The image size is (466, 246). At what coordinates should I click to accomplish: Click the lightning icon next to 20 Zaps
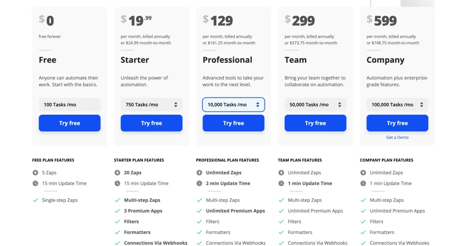point(117,173)
